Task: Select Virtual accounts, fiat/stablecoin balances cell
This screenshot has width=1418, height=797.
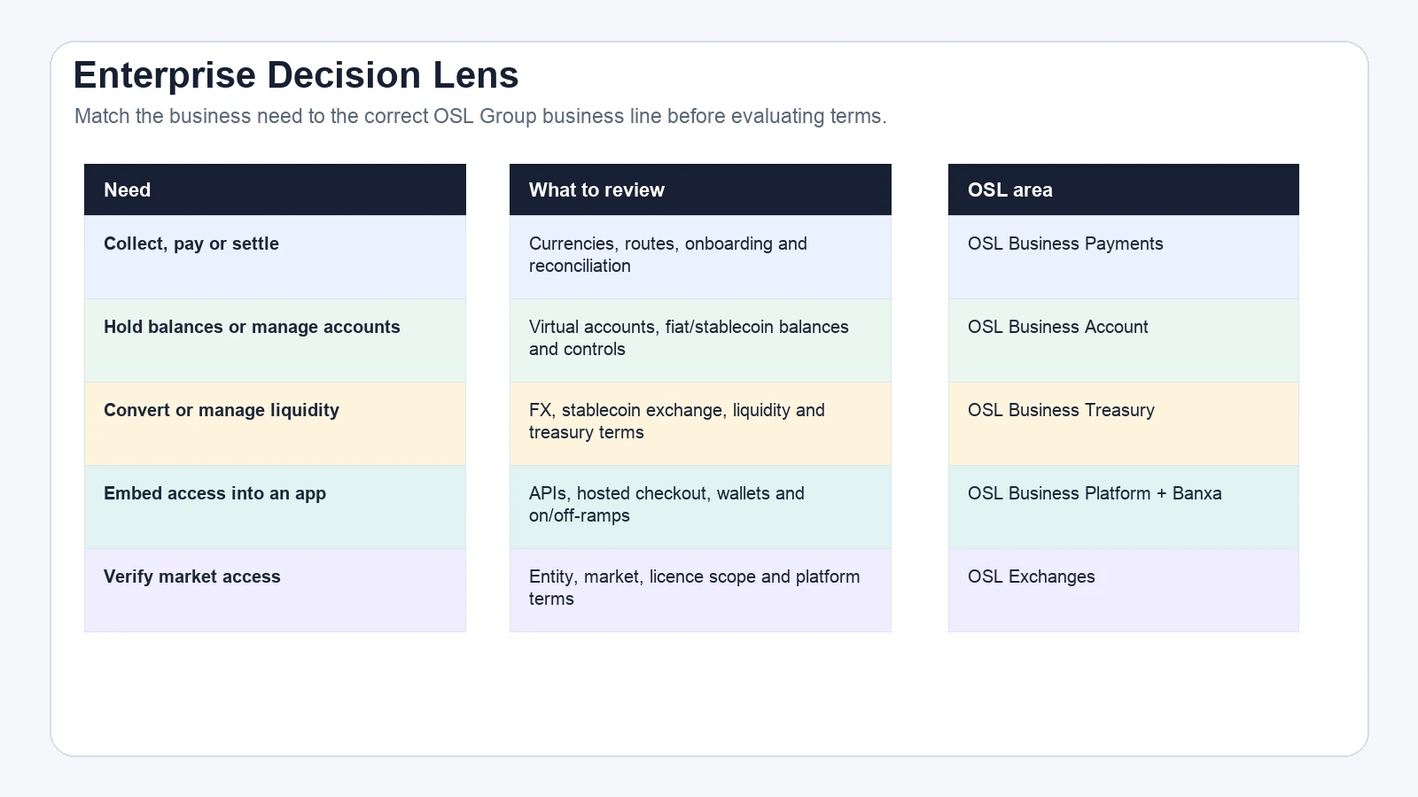Action: [700, 340]
